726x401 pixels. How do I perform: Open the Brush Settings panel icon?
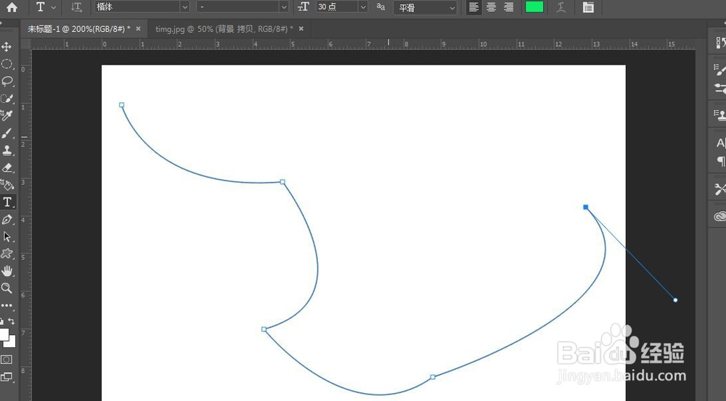click(720, 70)
